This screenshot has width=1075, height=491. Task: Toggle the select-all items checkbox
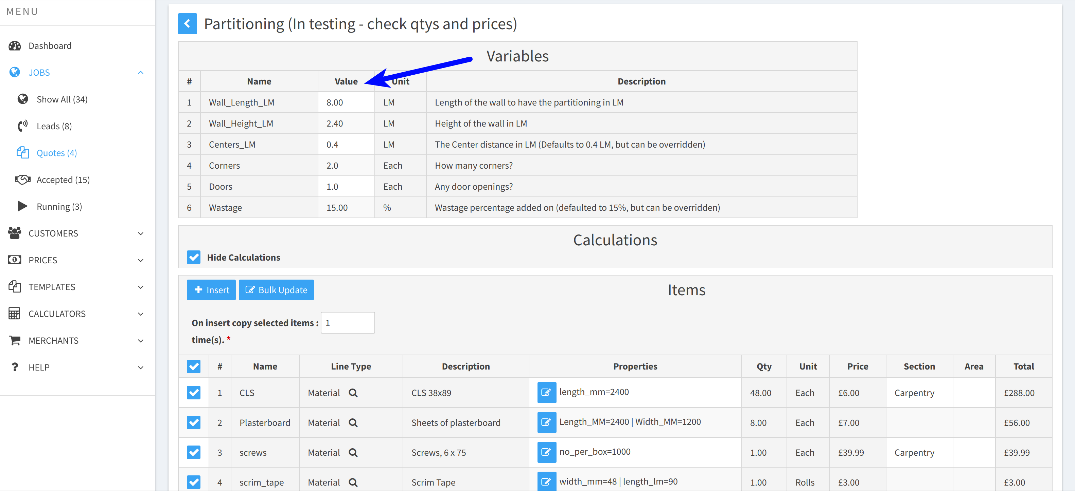194,366
